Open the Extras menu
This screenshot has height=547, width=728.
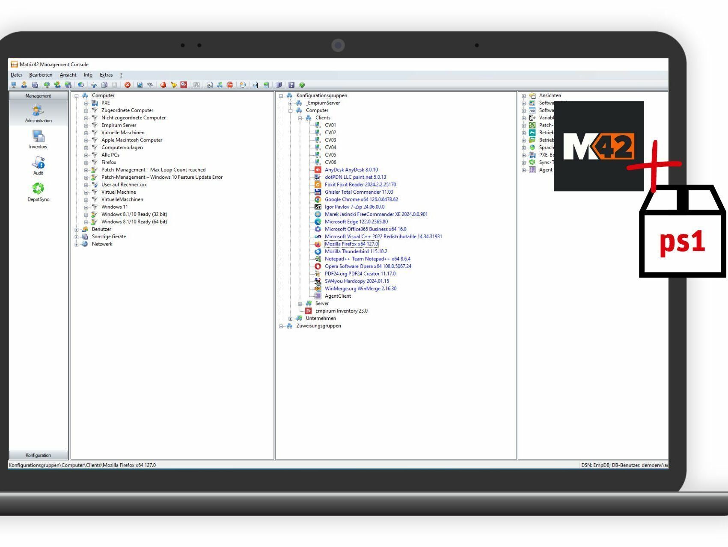tap(106, 75)
